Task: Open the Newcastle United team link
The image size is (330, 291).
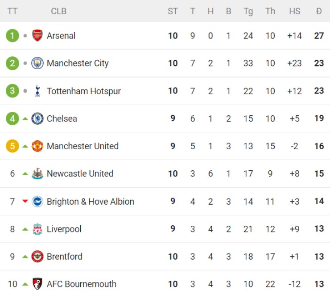Action: pos(80,174)
